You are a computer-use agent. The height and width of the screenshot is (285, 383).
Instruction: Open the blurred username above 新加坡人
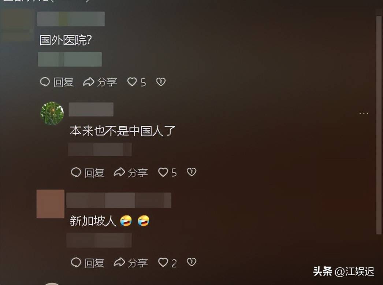(x=119, y=200)
